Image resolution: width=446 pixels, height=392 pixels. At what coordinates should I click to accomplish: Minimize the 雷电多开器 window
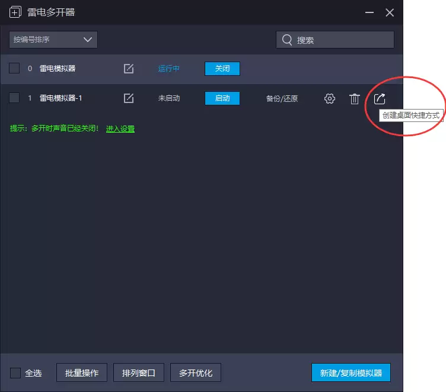tap(369, 12)
